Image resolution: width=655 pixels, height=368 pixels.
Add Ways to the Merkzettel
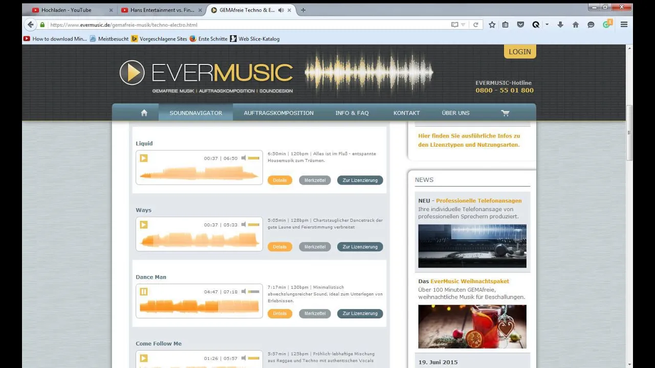tap(315, 247)
